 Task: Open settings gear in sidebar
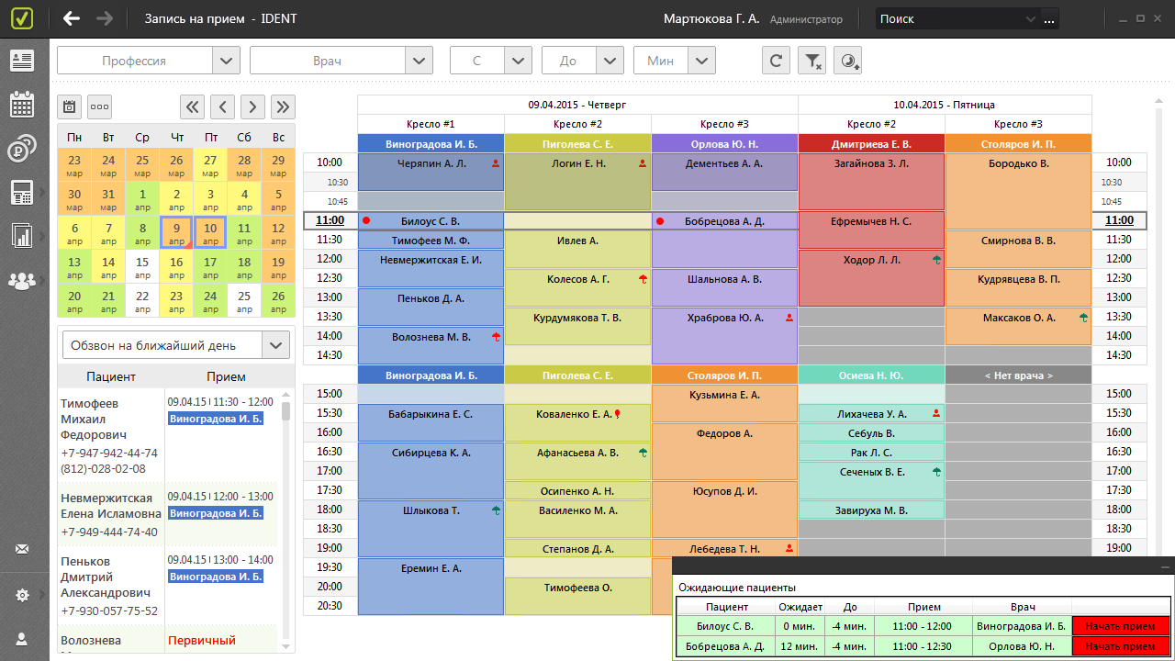pyautogui.click(x=22, y=595)
